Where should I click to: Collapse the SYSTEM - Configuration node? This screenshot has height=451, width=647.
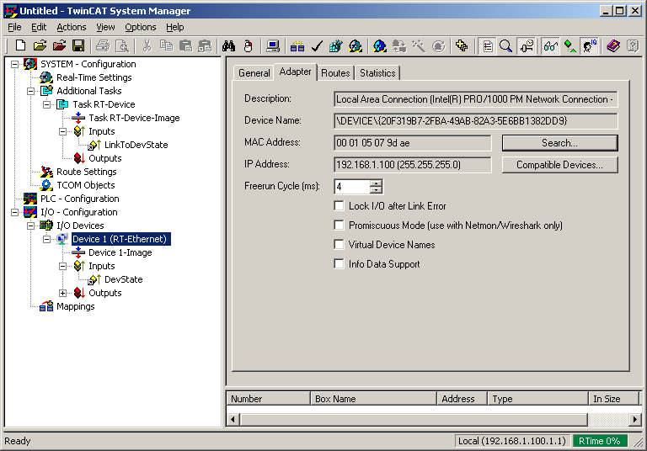point(15,64)
